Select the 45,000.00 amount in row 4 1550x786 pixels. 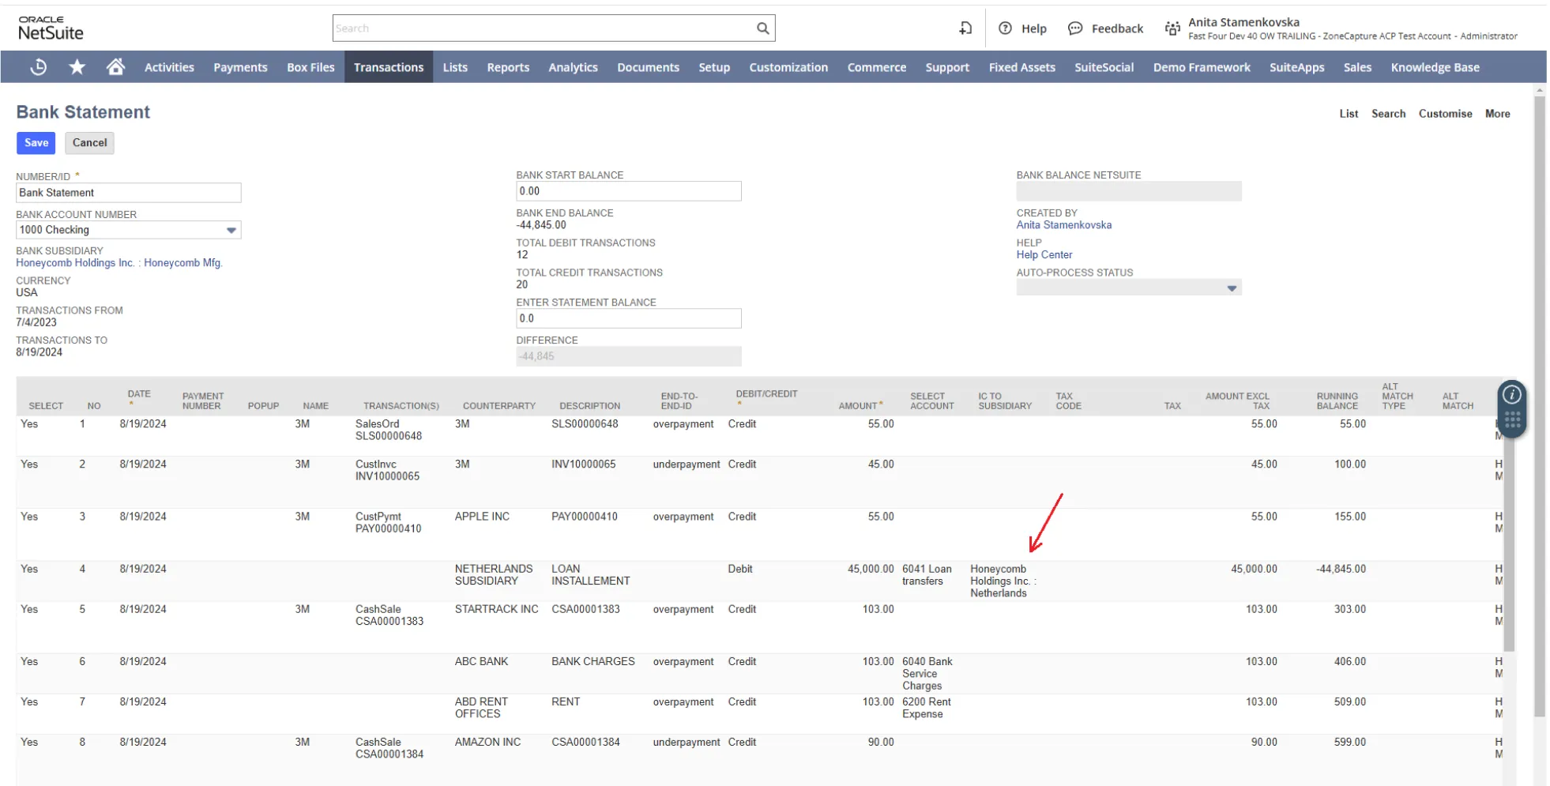click(x=871, y=569)
